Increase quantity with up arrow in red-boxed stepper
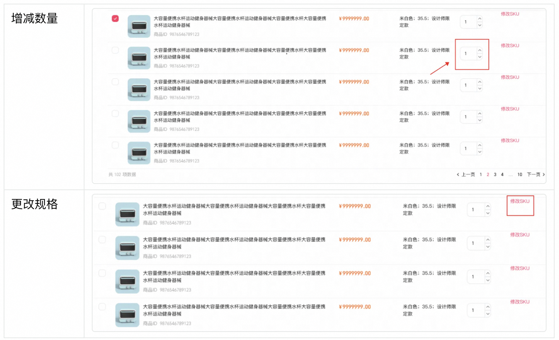This screenshot has width=559, height=340. (480, 51)
